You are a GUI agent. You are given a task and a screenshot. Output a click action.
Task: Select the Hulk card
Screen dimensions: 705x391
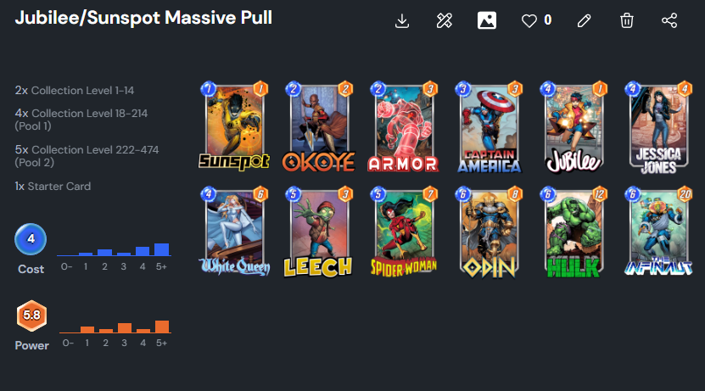point(574,232)
